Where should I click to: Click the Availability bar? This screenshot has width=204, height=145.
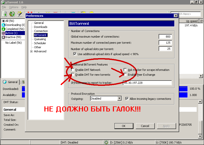[183, 95]
